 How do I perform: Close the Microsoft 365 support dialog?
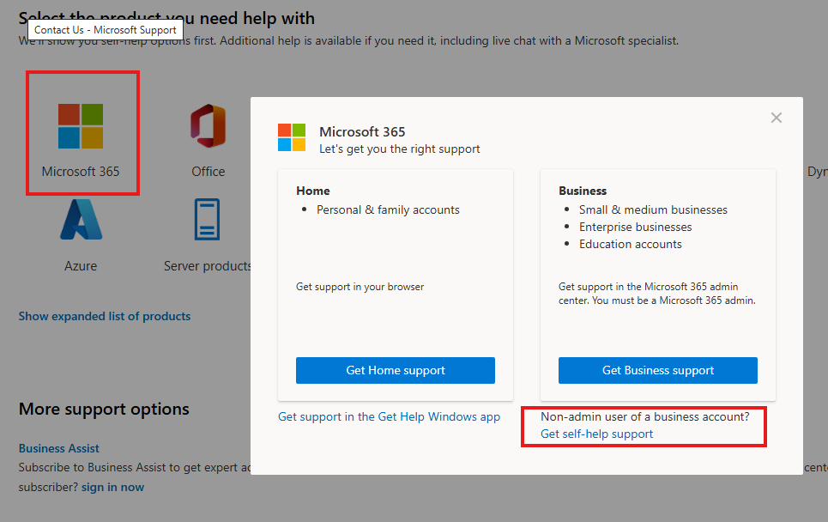coord(777,118)
